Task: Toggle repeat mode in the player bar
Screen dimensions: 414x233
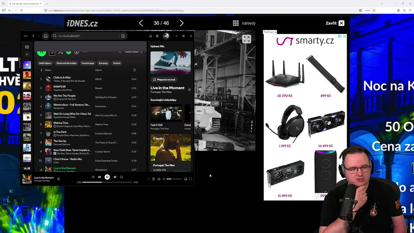Action: (121, 177)
